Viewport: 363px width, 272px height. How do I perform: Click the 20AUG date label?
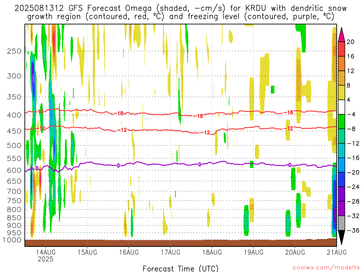point(295,252)
